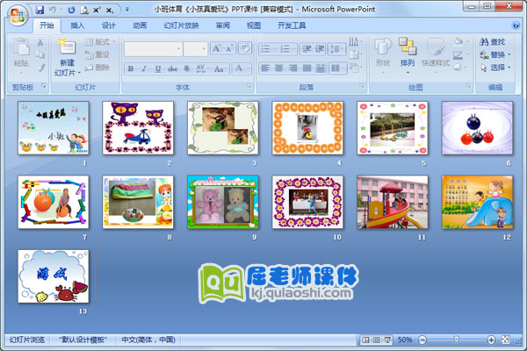Click the numbered list icon

[287, 49]
